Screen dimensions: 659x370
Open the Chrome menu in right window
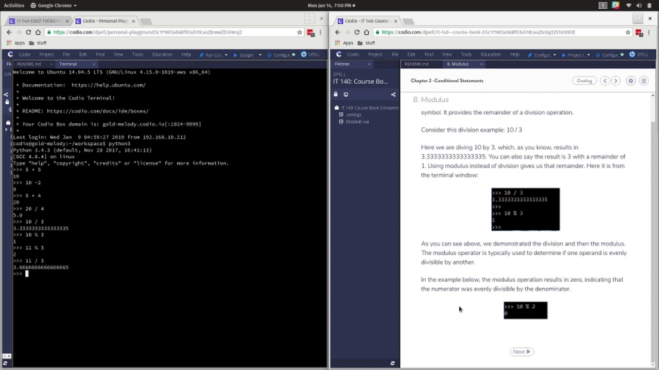(x=649, y=32)
